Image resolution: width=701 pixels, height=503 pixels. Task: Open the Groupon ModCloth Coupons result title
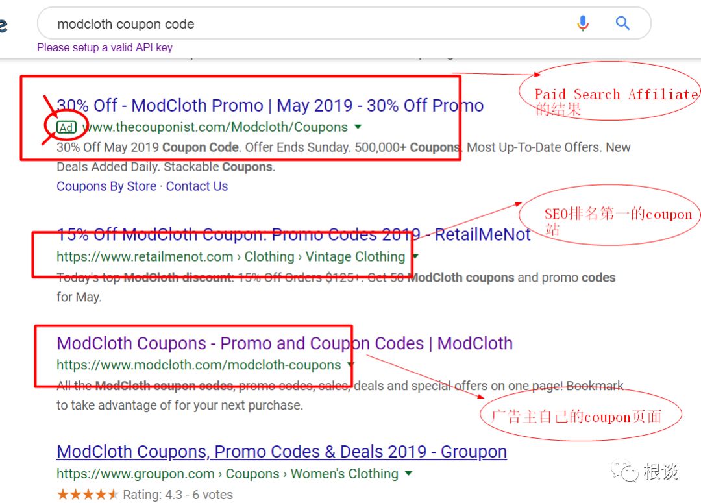282,452
